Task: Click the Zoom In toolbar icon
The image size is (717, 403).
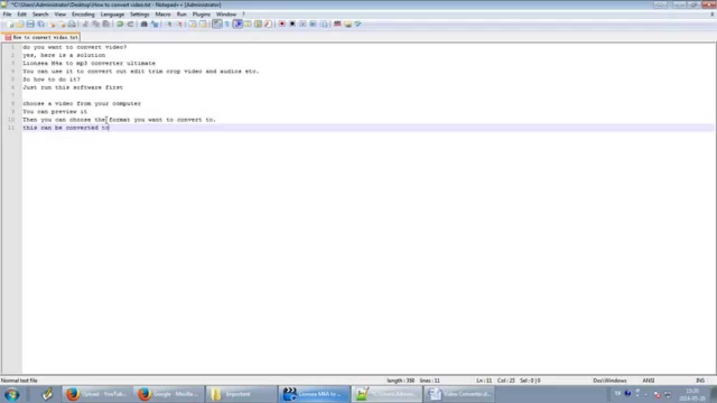Action: [170, 24]
